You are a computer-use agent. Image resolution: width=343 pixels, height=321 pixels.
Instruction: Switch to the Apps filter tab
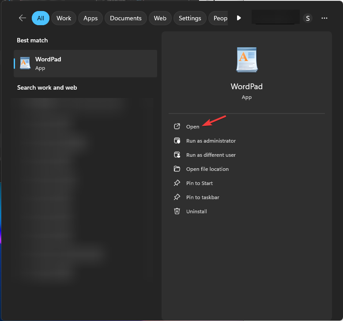click(90, 18)
